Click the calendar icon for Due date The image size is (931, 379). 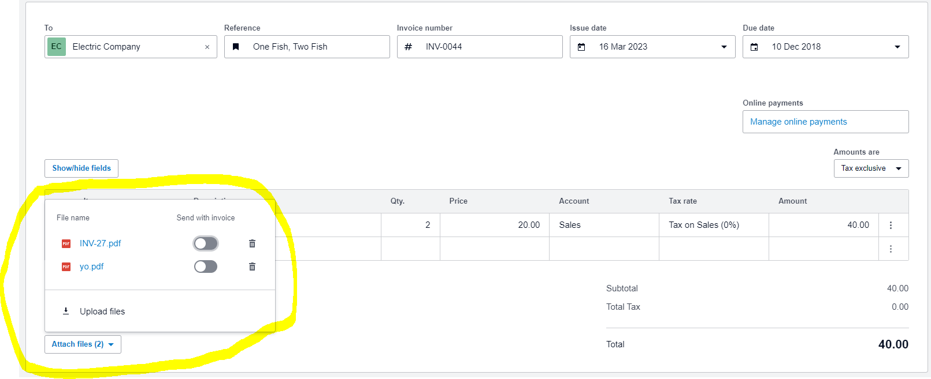pos(754,47)
